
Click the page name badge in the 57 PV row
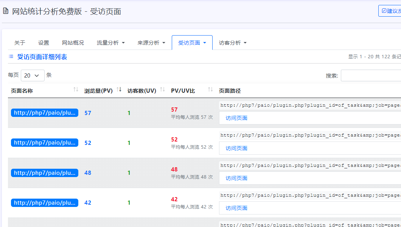click(x=45, y=113)
